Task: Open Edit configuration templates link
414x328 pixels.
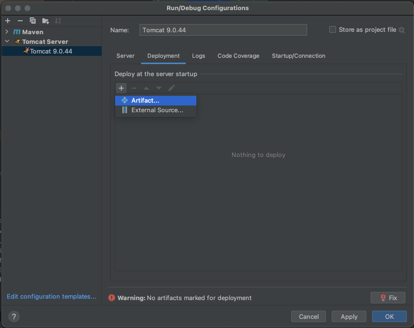Action: pyautogui.click(x=52, y=296)
